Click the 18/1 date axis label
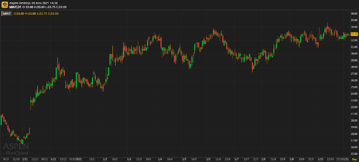This screenshot has height=162, width=359. click(x=92, y=160)
